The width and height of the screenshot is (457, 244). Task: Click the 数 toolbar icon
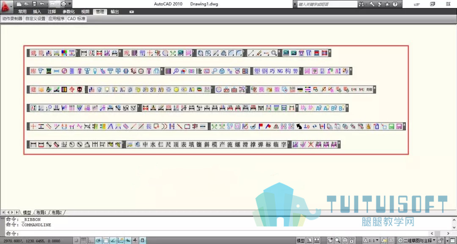click(277, 90)
